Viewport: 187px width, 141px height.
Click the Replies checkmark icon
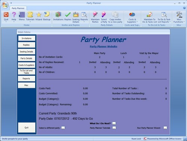point(68,15)
